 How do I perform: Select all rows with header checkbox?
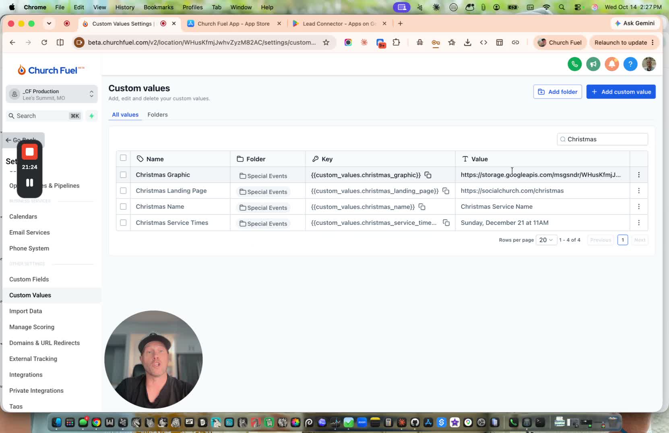[123, 158]
